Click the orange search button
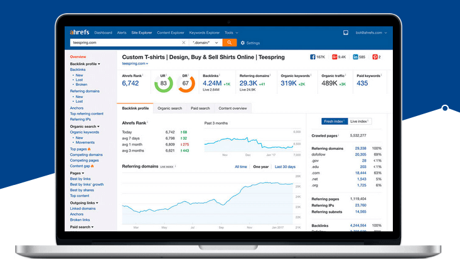Screen dimensions: 460x269 click(x=230, y=43)
